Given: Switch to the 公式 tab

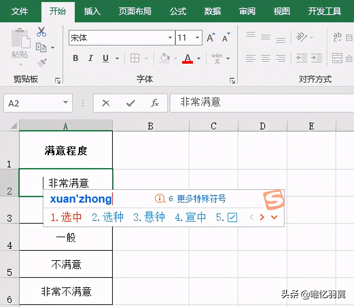Looking at the screenshot, I should point(178,11).
